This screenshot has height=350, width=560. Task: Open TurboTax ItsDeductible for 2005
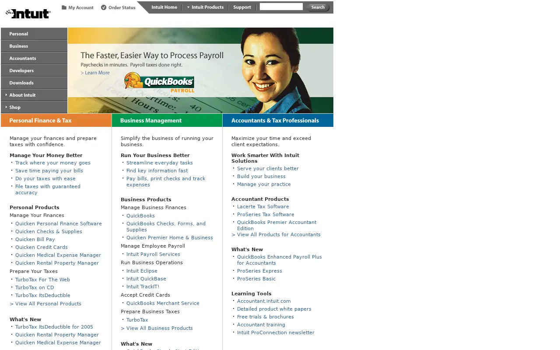click(x=54, y=327)
